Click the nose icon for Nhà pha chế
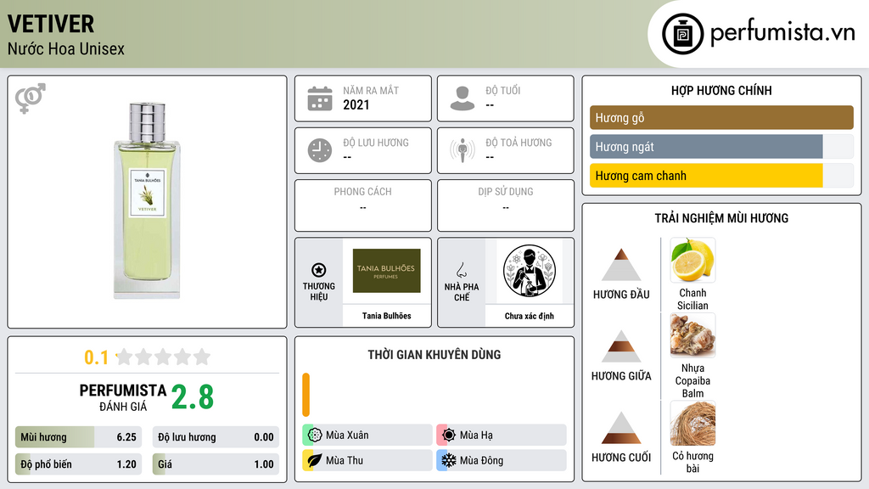Image resolution: width=869 pixels, height=489 pixels. [461, 270]
